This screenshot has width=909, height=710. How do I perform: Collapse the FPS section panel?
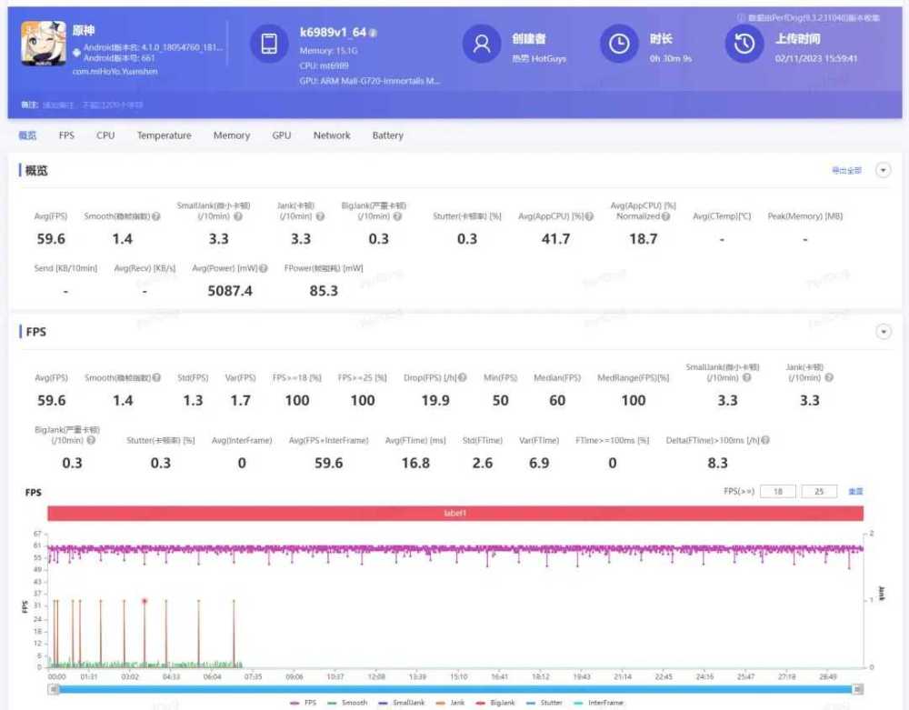(x=883, y=332)
